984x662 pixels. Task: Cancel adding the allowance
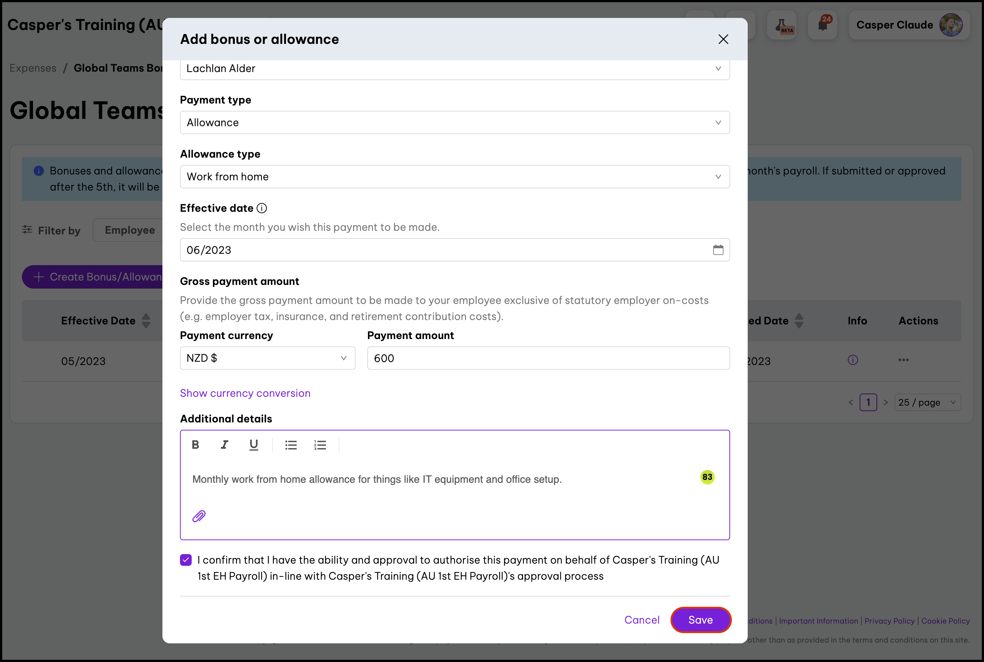click(642, 620)
